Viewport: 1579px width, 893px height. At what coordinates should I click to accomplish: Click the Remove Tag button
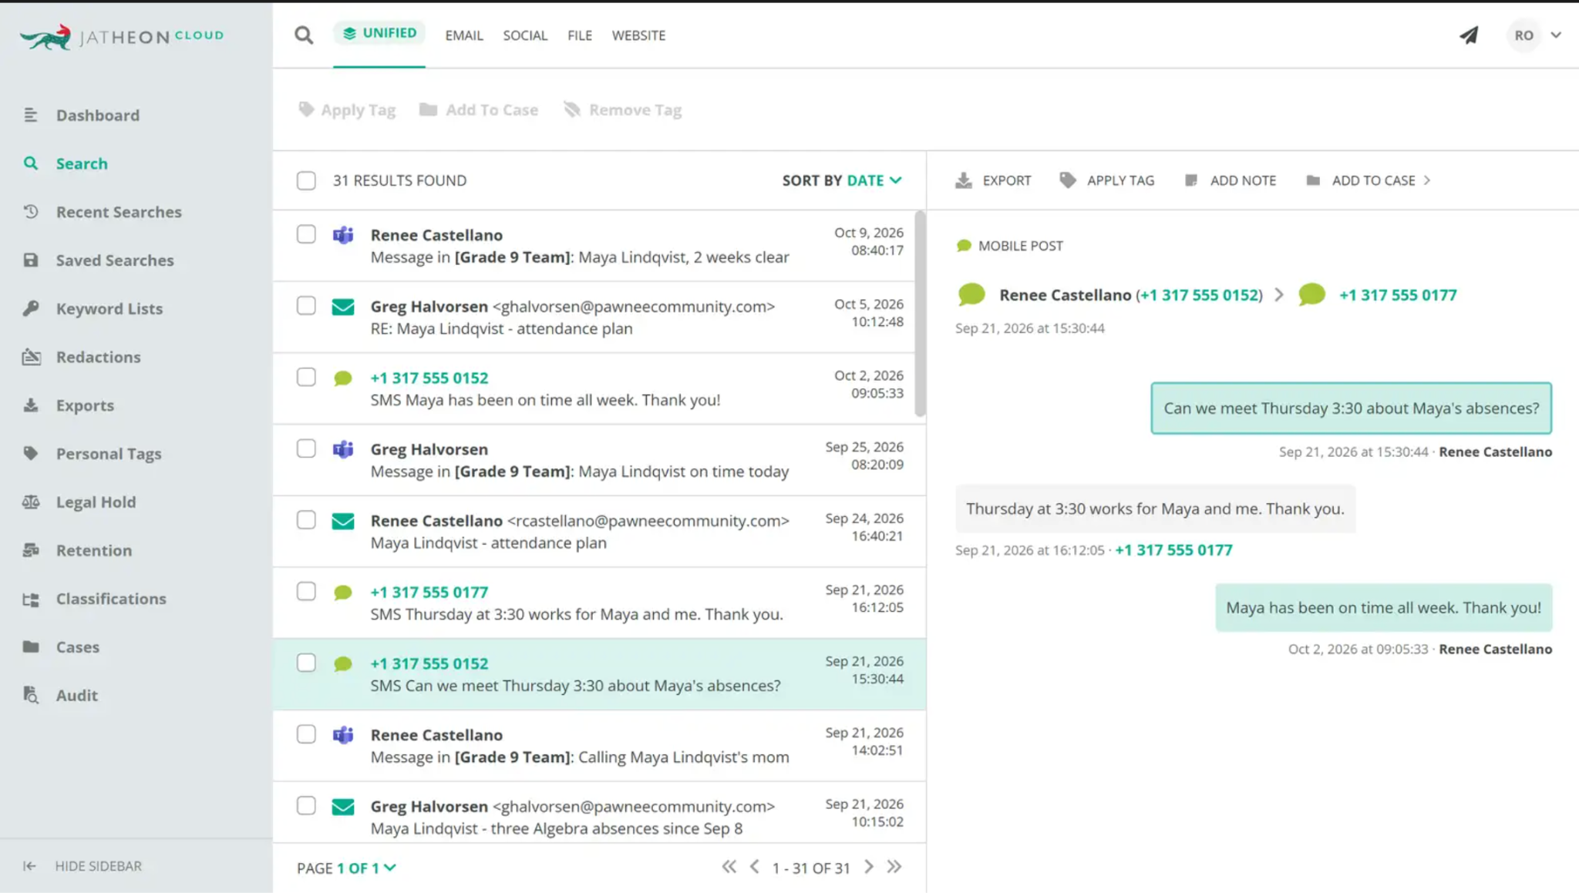pyautogui.click(x=623, y=110)
